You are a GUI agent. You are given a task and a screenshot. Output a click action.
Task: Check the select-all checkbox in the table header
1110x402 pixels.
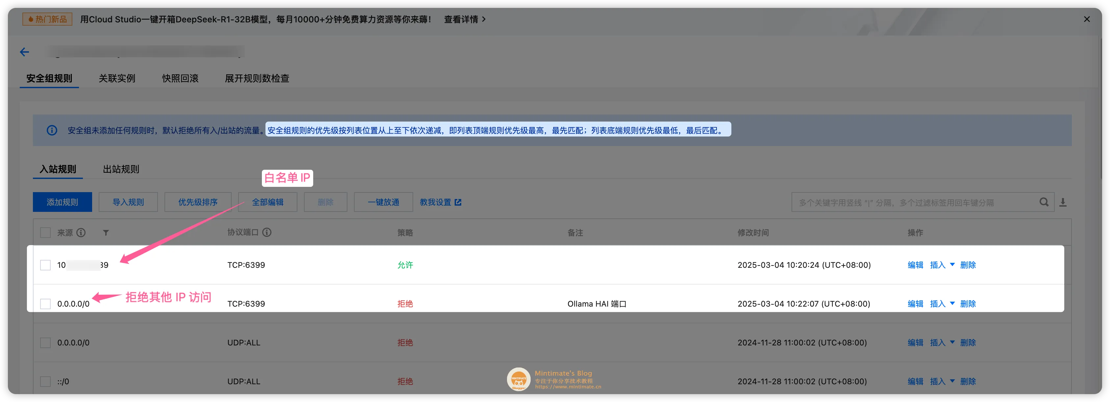tap(45, 232)
